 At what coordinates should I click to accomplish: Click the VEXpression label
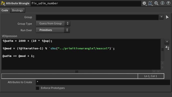(x=10, y=36)
